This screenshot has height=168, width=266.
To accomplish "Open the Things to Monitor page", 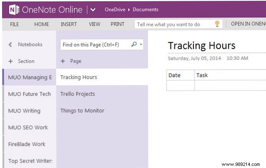I will [x=102, y=111].
